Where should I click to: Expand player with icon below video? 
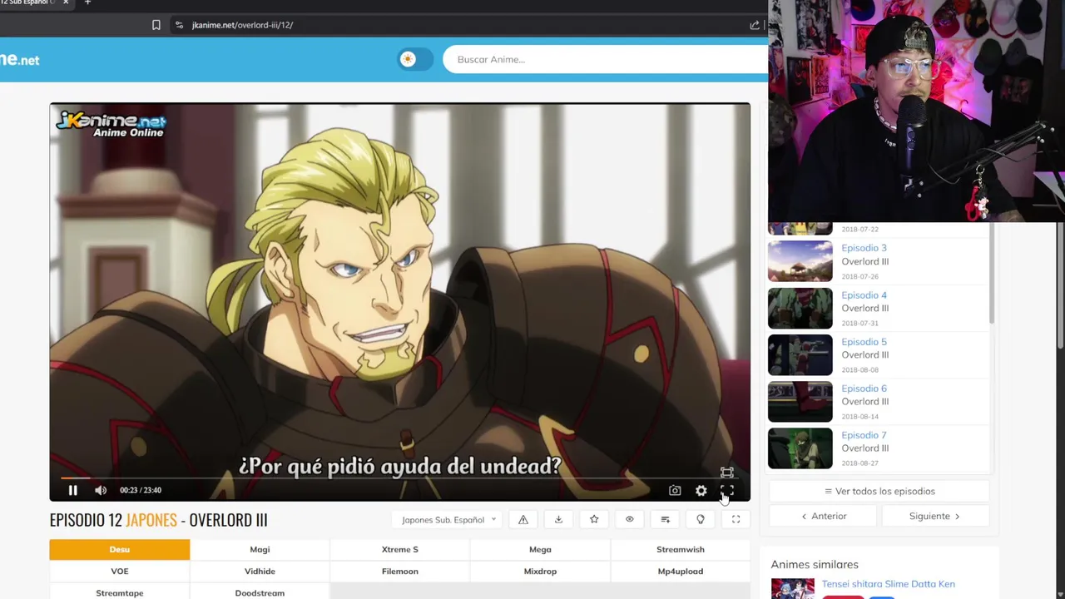coord(736,520)
